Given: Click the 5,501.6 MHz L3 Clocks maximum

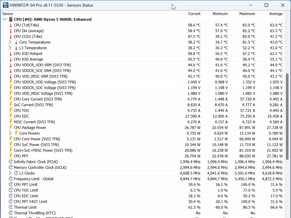Looking at the screenshot, I should [x=245, y=173].
